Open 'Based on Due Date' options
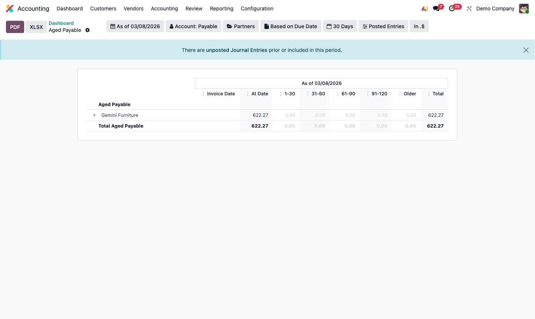Viewport: 535px width, 319px height. (x=291, y=26)
